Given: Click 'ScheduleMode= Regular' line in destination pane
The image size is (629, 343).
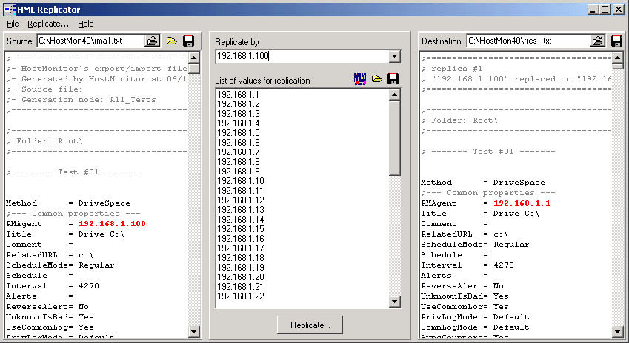Looking at the screenshot, I should point(475,245).
